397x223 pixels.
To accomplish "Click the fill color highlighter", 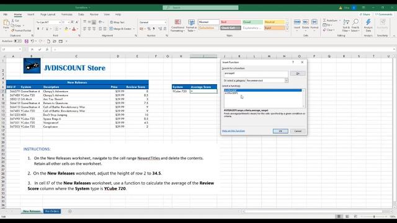I will tap(66, 29).
